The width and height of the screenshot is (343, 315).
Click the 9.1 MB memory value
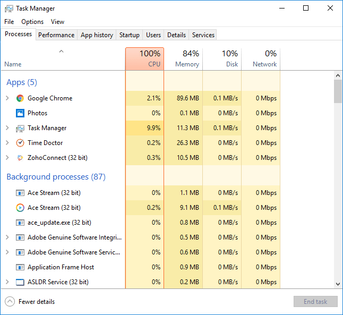coord(190,208)
